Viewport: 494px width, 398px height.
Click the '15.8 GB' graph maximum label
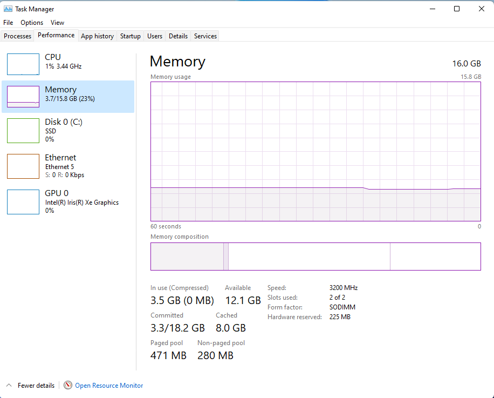(471, 77)
